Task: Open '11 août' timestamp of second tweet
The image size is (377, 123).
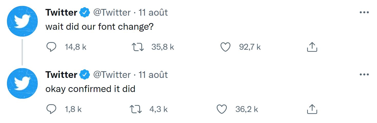Action: 153,75
